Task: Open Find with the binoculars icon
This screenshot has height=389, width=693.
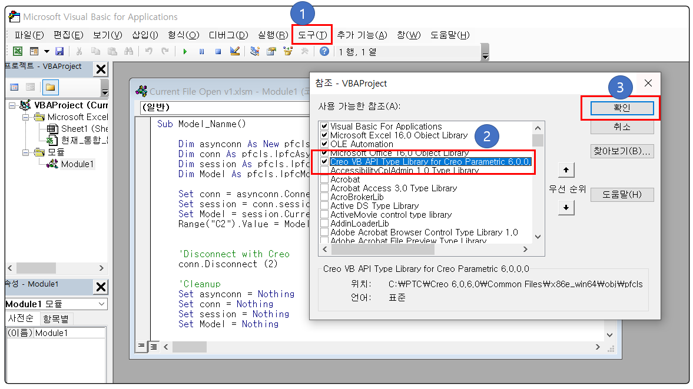Action: point(128,52)
